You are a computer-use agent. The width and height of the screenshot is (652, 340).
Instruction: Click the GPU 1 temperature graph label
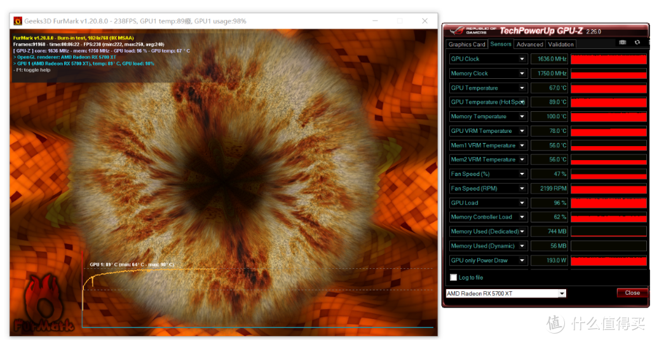coord(132,264)
